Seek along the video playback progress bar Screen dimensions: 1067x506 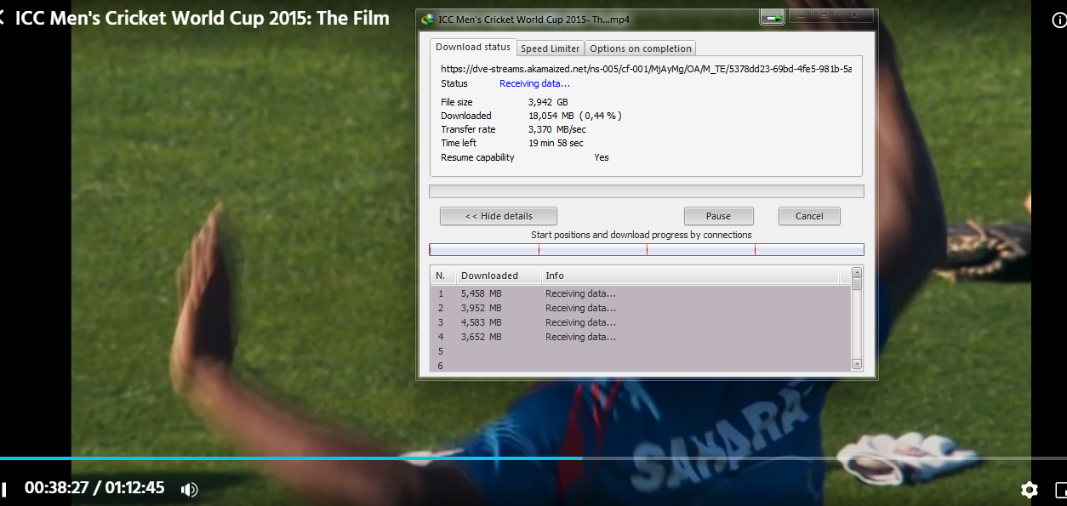[533, 458]
